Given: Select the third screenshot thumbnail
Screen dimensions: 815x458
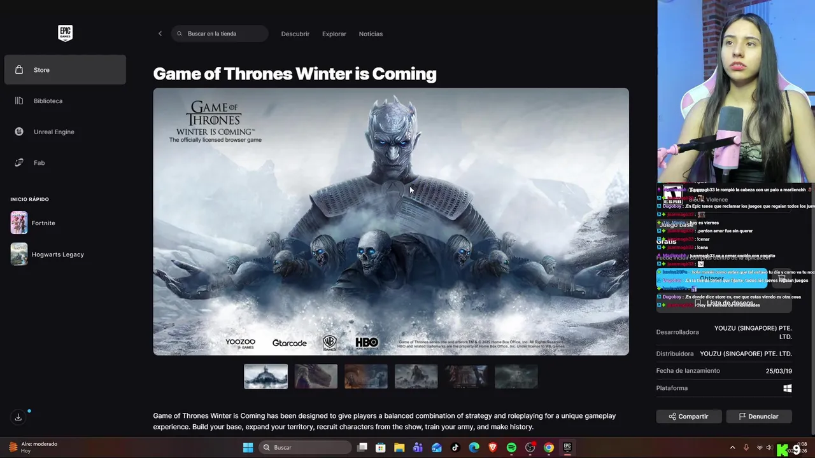Looking at the screenshot, I should 366,377.
